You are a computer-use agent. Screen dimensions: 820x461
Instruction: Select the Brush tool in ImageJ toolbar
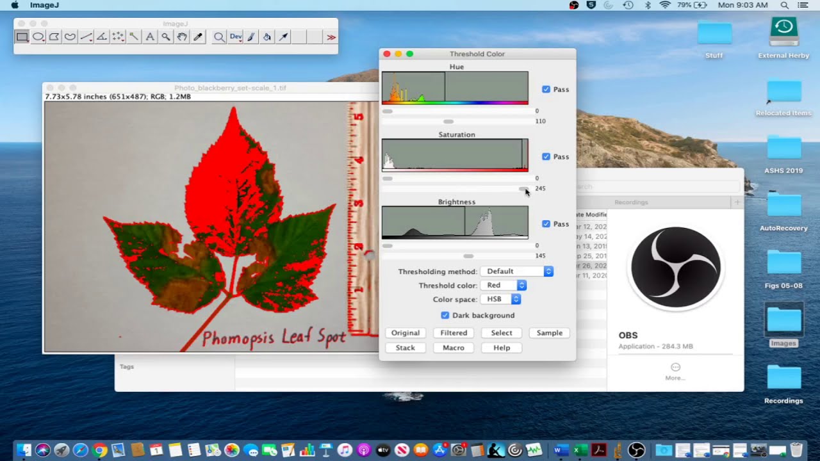251,37
